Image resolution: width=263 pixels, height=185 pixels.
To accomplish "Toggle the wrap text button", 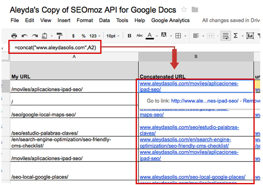I will coord(226,36).
